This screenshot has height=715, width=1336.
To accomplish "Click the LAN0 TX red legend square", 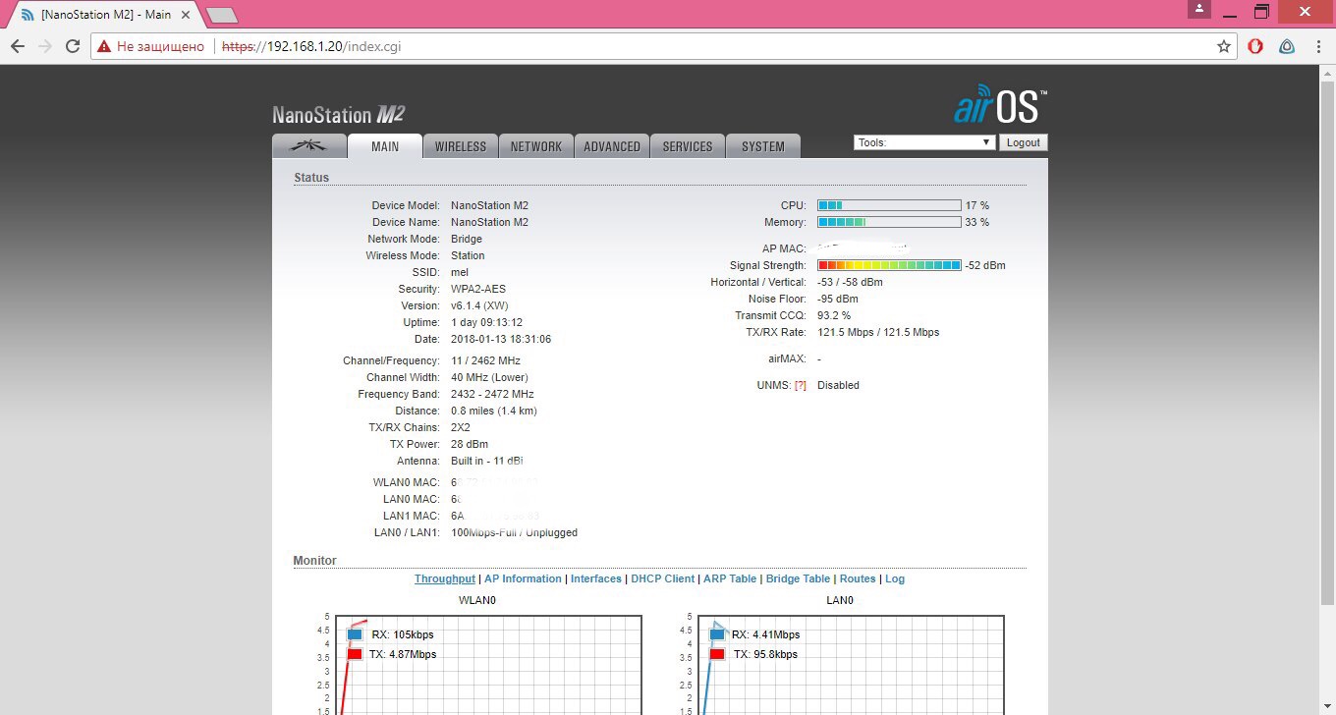I will tap(717, 654).
